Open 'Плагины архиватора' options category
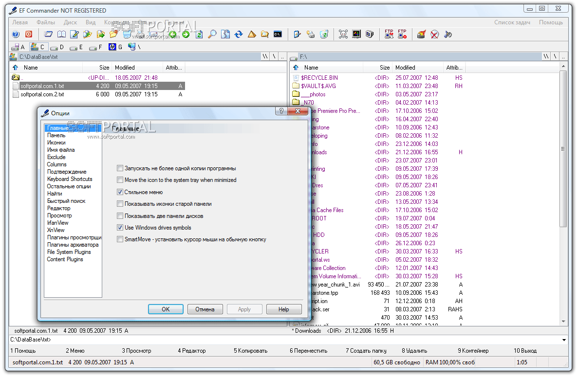The width and height of the screenshot is (578, 377). [73, 245]
